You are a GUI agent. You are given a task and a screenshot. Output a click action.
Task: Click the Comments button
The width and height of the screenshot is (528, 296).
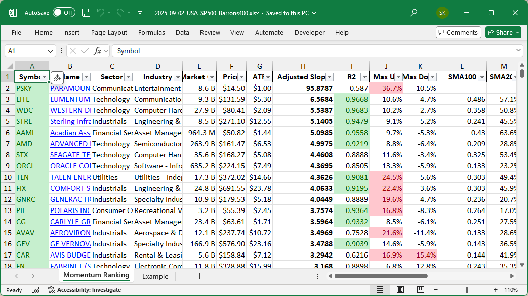point(458,32)
